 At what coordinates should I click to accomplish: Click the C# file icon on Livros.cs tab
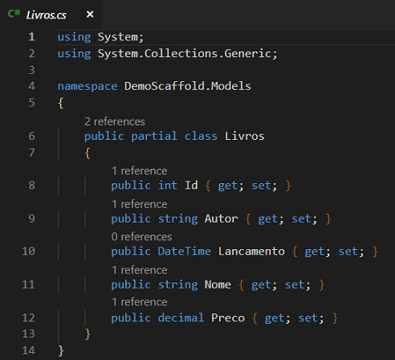coord(14,14)
